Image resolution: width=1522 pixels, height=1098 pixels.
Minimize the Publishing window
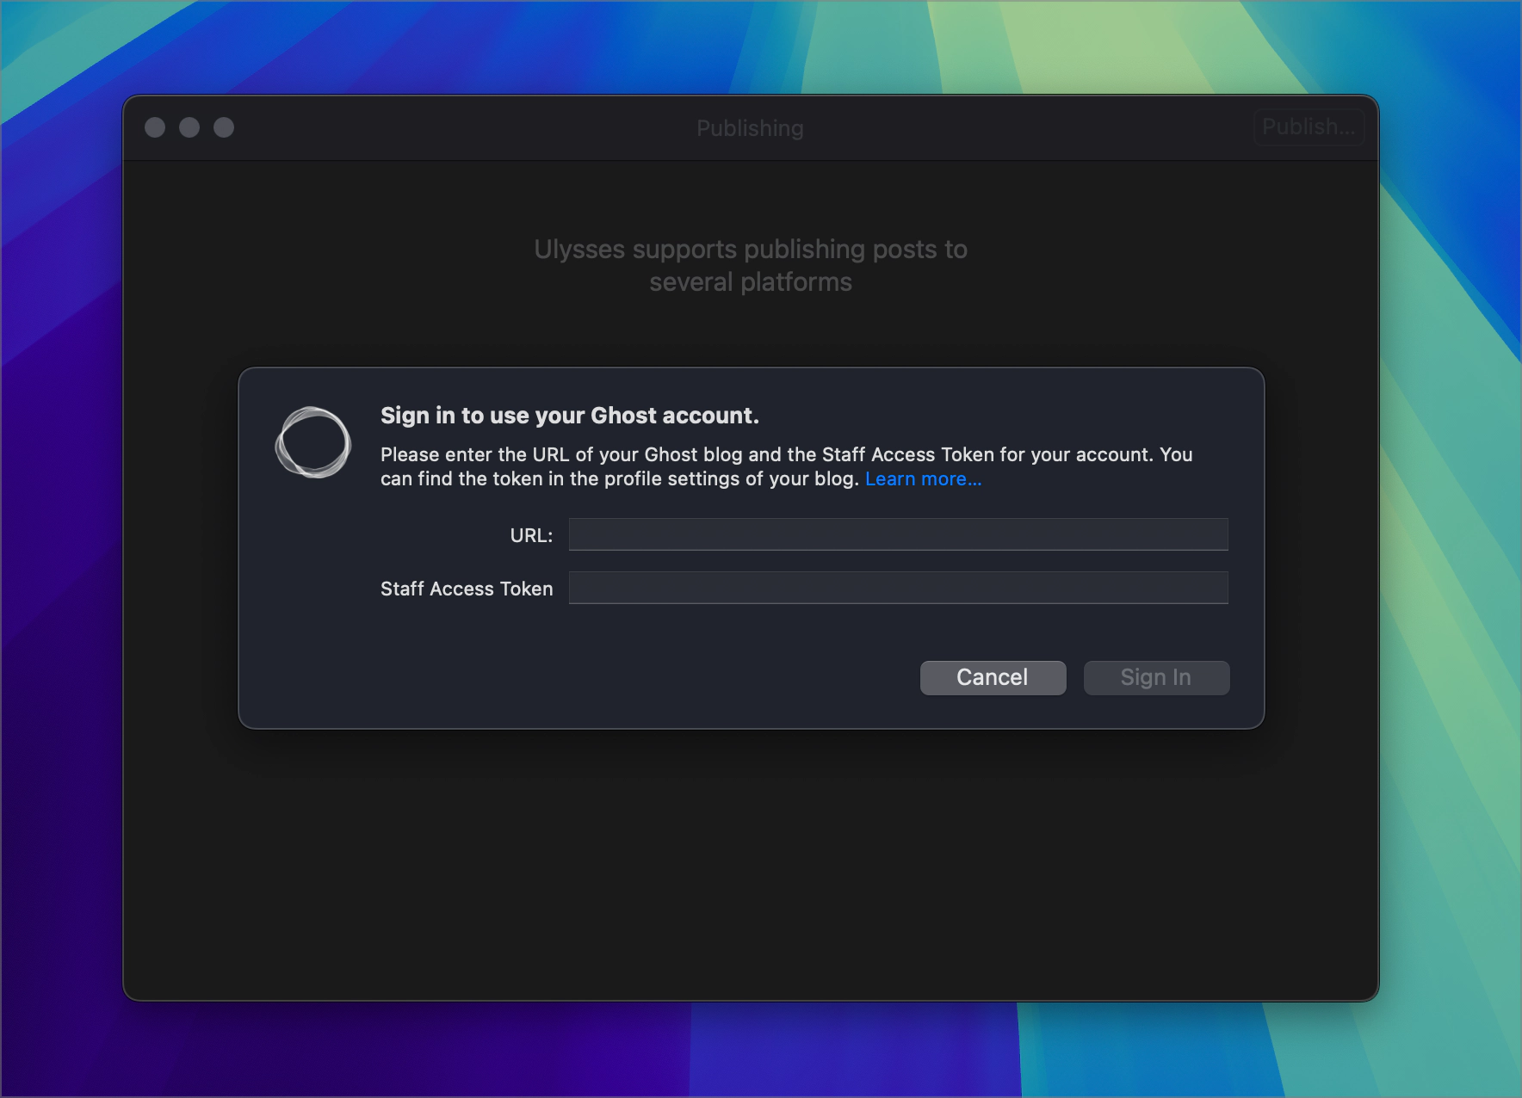[x=189, y=127]
